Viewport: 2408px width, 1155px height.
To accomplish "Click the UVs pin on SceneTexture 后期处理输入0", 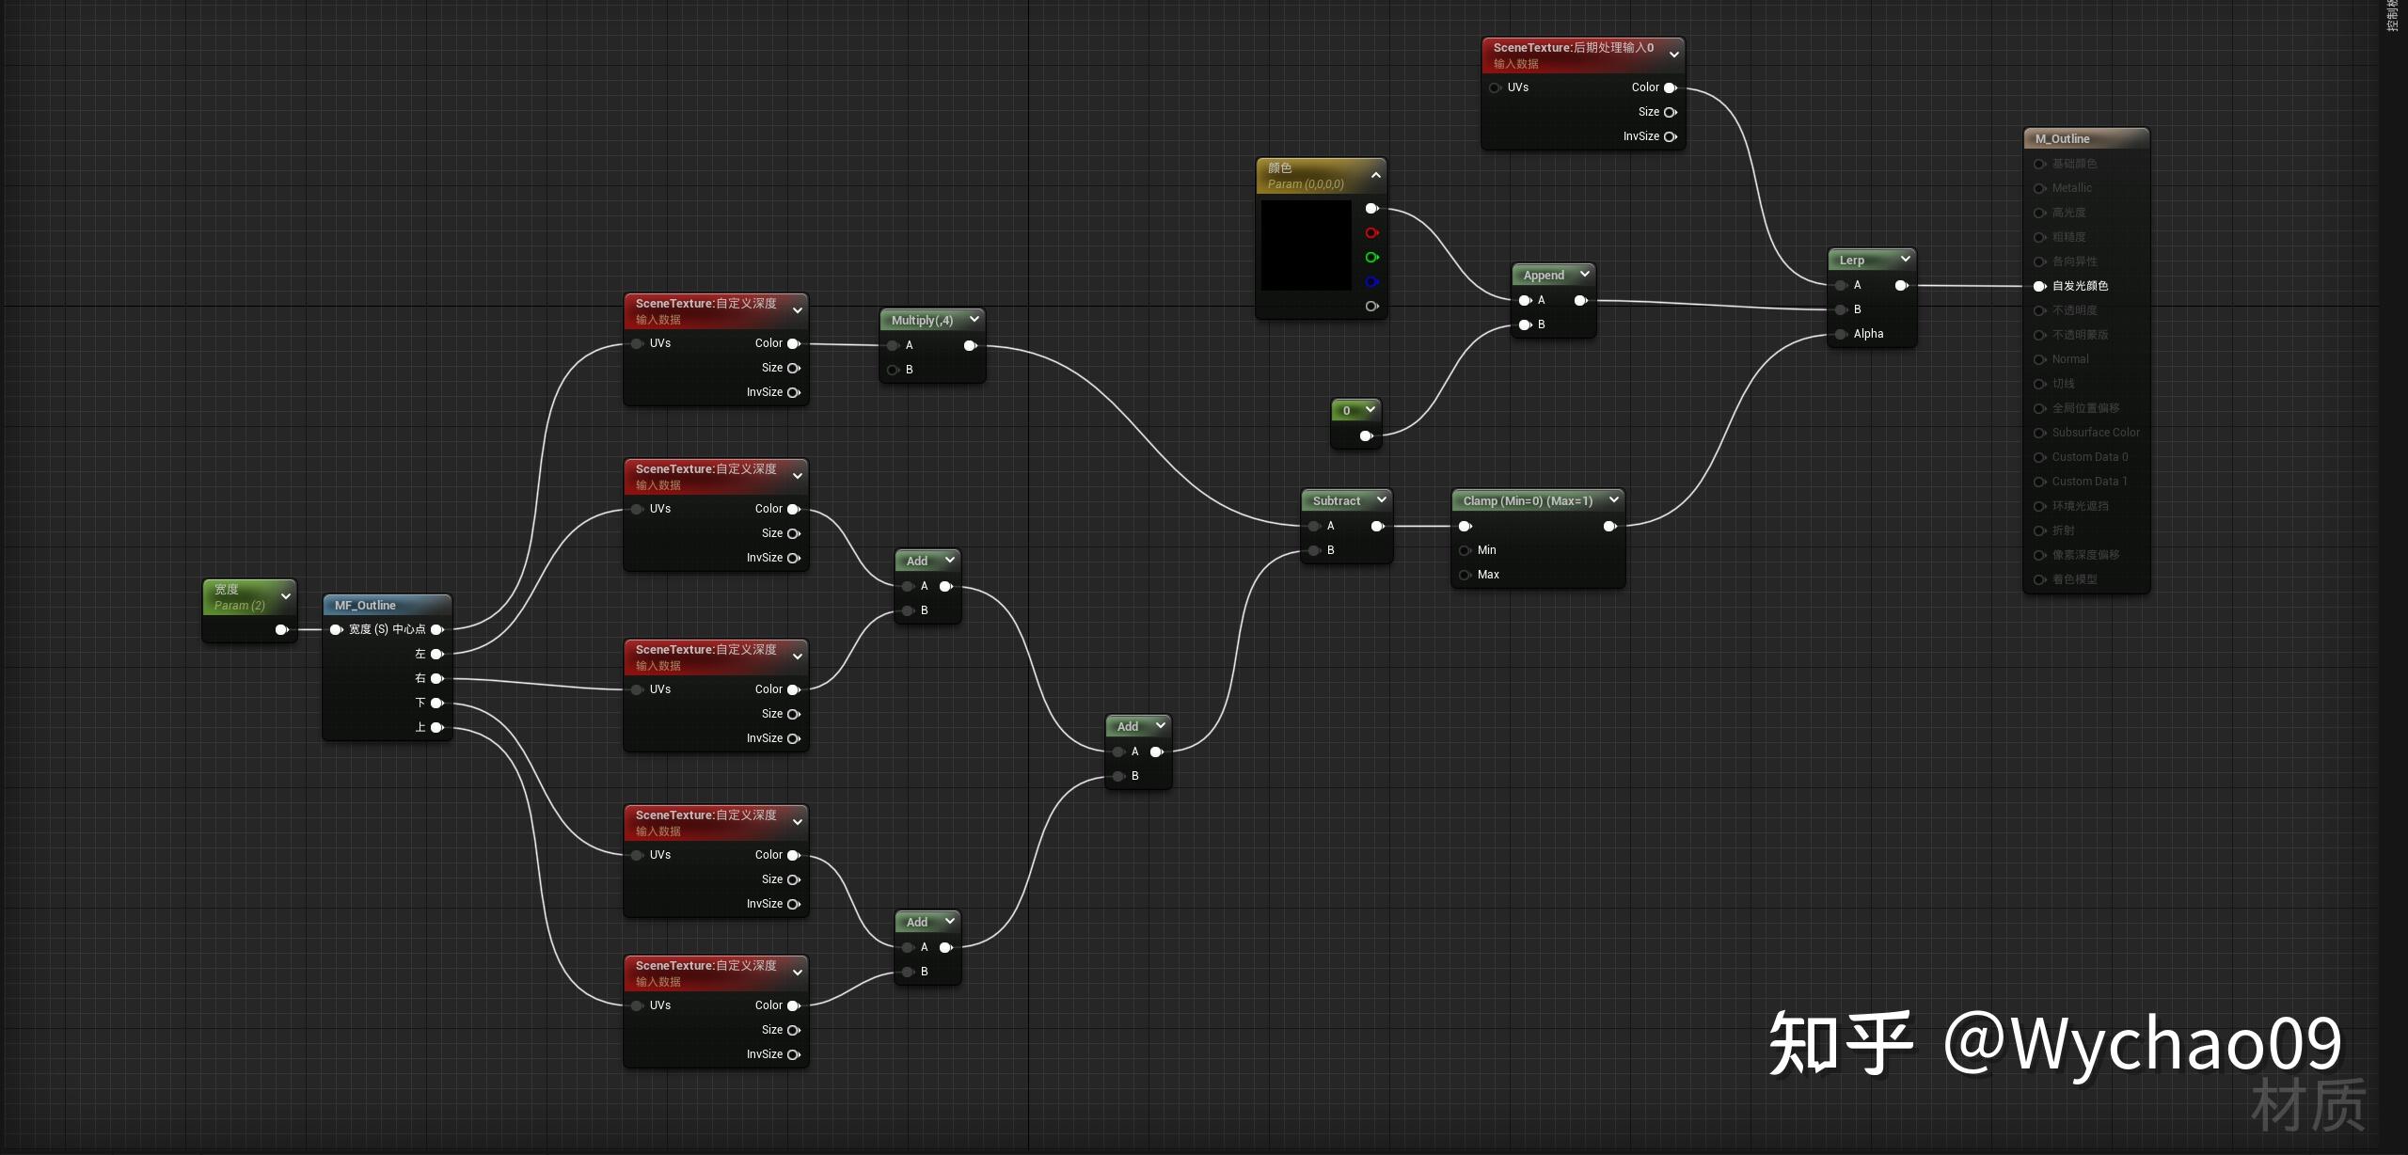I will point(1497,87).
